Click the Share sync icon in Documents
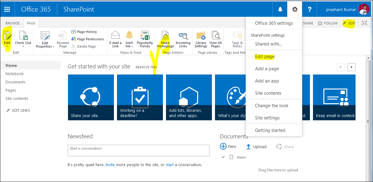Viewport: 373px width, 182px height. (x=279, y=147)
